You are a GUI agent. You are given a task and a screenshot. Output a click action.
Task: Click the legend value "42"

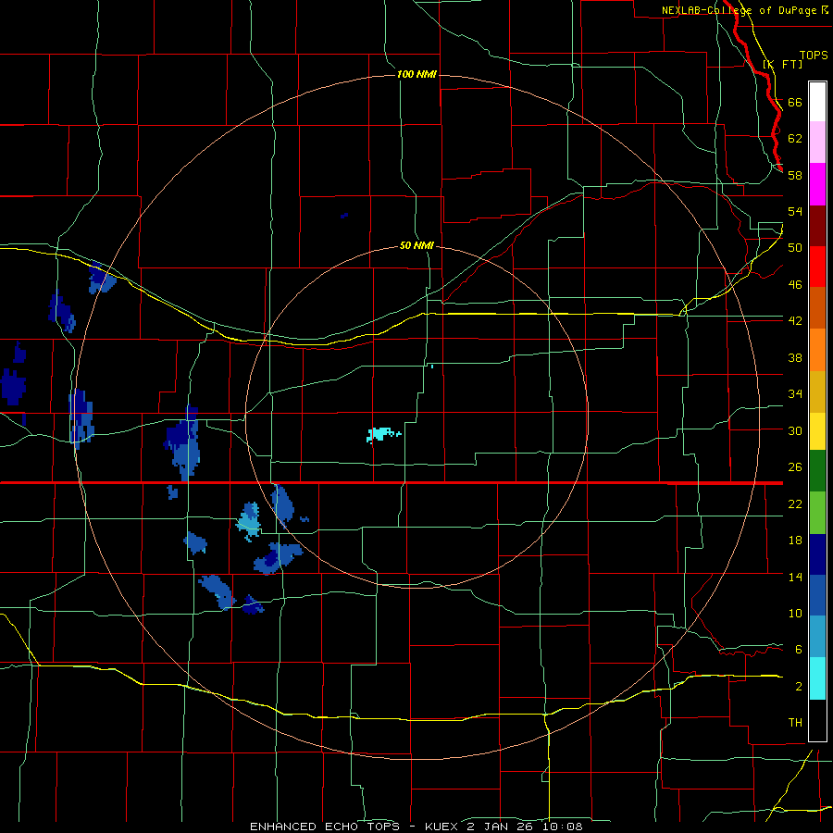tap(795, 321)
